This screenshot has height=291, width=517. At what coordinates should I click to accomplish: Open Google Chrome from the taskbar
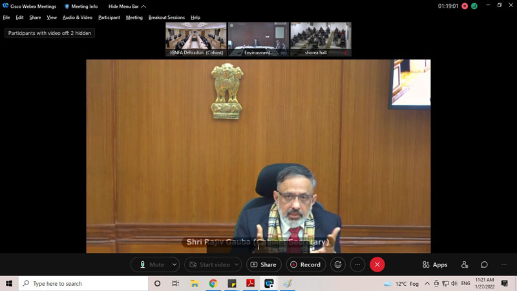[x=213, y=283]
